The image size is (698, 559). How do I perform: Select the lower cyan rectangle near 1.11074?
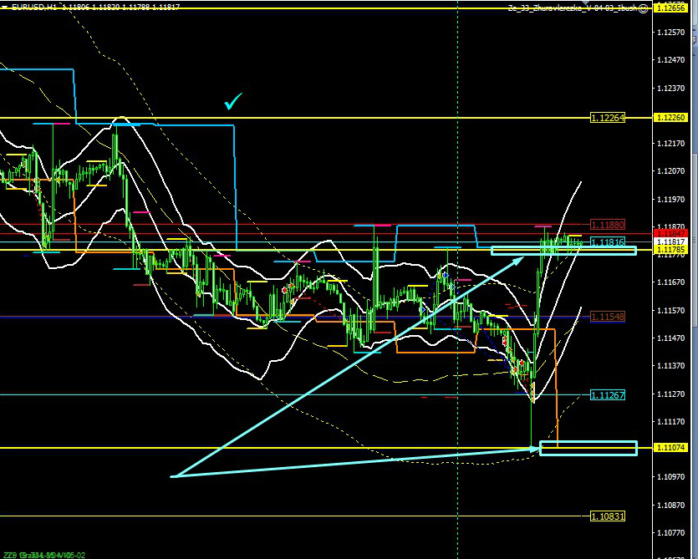[588, 448]
